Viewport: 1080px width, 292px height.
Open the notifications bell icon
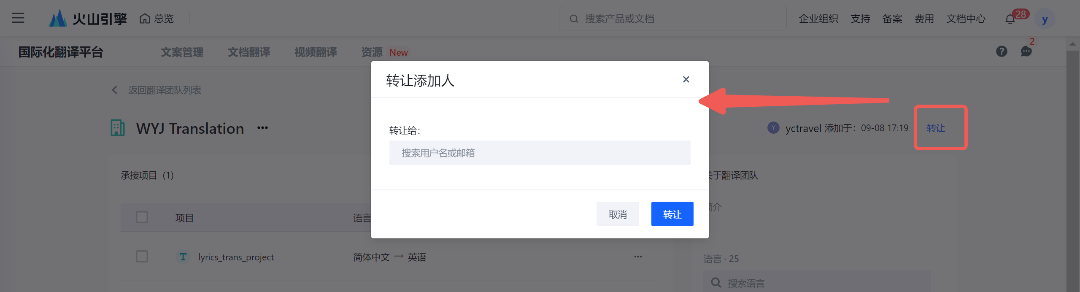tap(1010, 19)
